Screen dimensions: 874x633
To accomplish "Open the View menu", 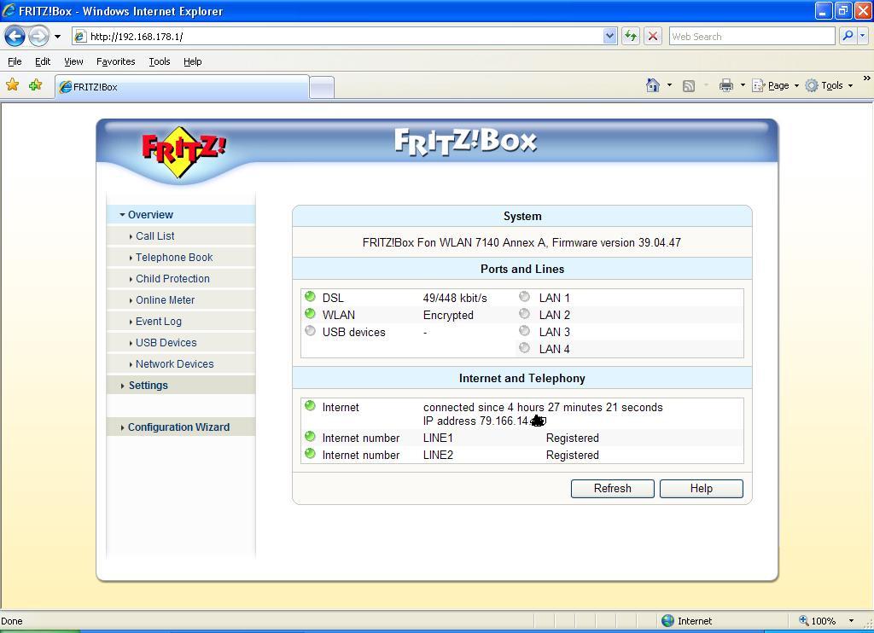I will tap(73, 61).
